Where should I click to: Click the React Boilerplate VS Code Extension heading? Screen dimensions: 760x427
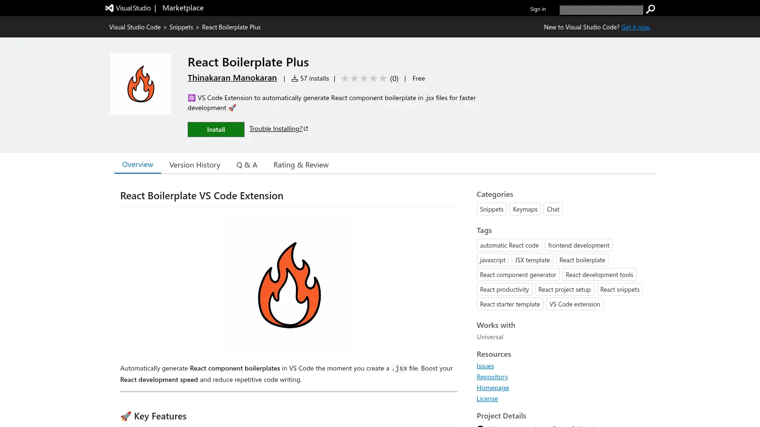[x=202, y=196]
